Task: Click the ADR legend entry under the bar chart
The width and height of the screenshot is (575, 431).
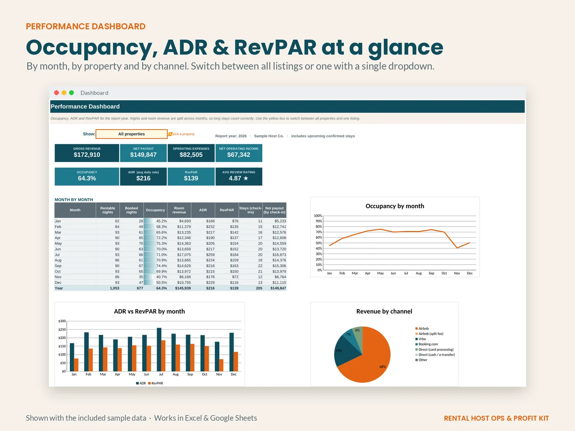Action: tap(141, 383)
